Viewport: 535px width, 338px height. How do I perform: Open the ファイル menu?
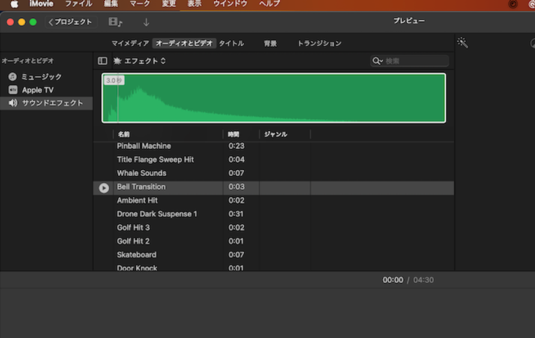tap(78, 4)
